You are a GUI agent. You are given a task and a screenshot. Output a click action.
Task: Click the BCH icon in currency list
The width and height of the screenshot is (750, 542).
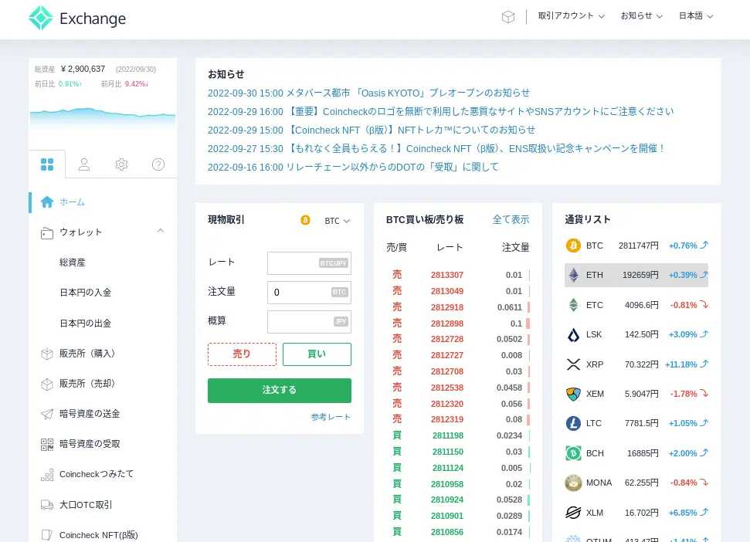click(573, 453)
